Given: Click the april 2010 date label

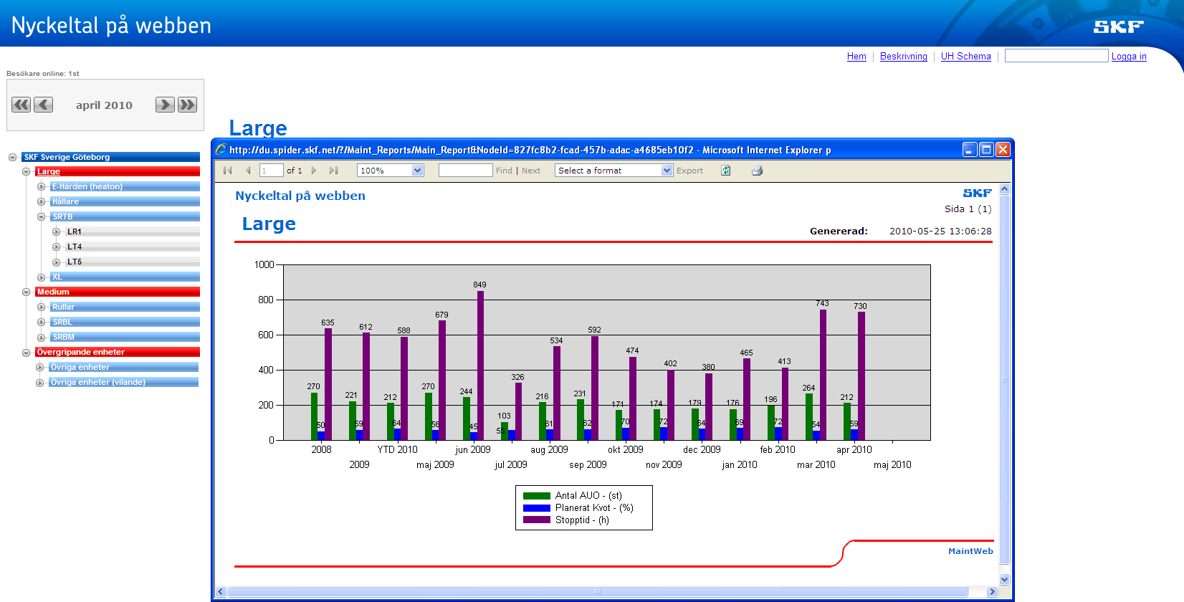Looking at the screenshot, I should tap(105, 105).
